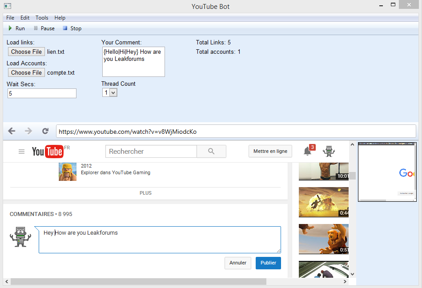Screen dimensions: 422x288
Task: Click the Google page preview thumbnail
Action: [x=387, y=172]
